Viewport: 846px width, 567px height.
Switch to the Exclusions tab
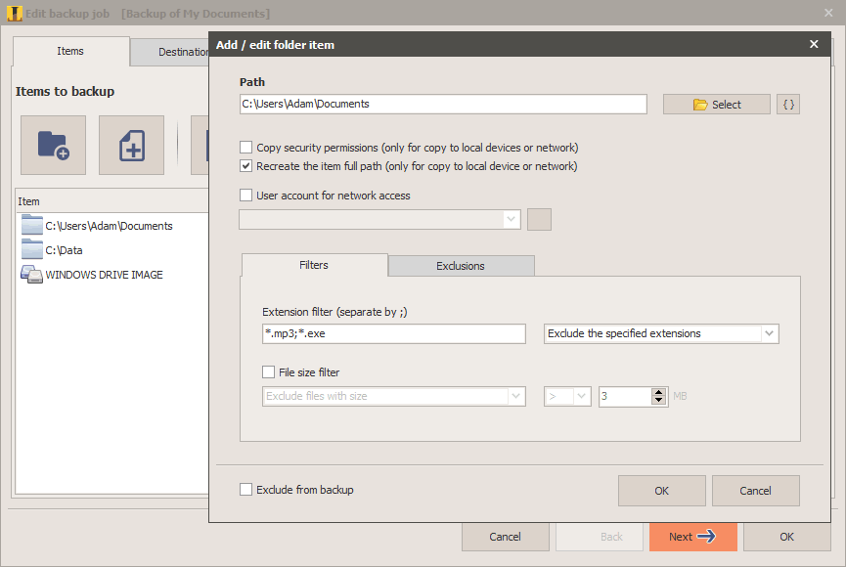[x=461, y=266]
